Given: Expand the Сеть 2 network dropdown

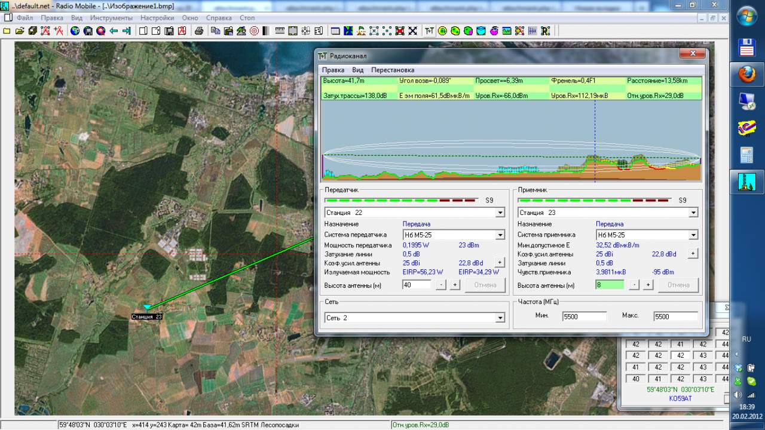Looking at the screenshot, I should pos(500,318).
